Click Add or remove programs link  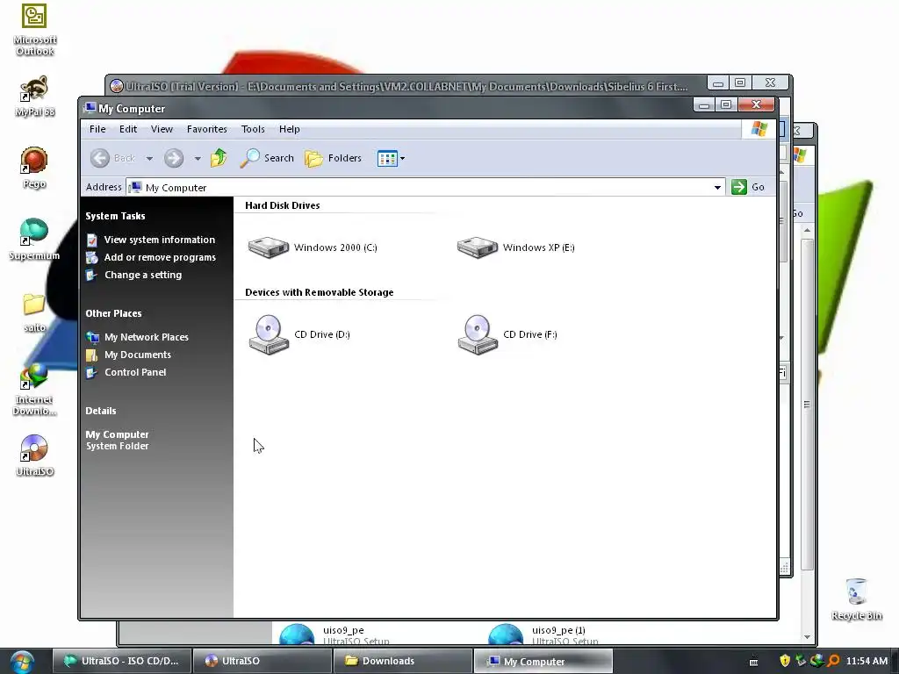[x=160, y=257]
